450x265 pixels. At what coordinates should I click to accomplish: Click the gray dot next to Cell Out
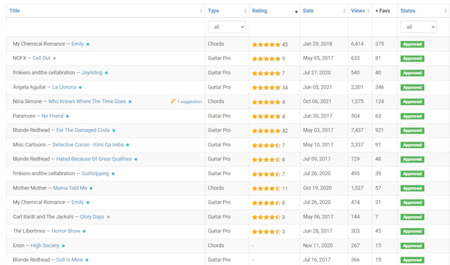click(x=54, y=58)
